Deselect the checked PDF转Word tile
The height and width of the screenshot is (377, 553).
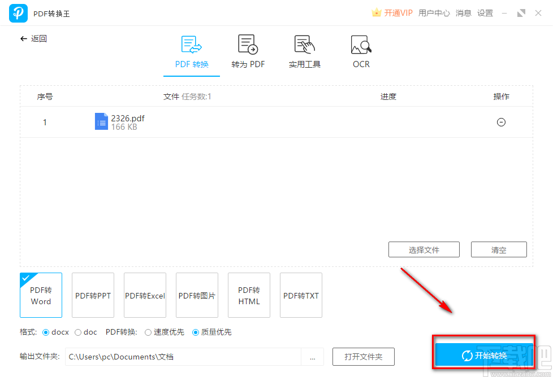[41, 295]
